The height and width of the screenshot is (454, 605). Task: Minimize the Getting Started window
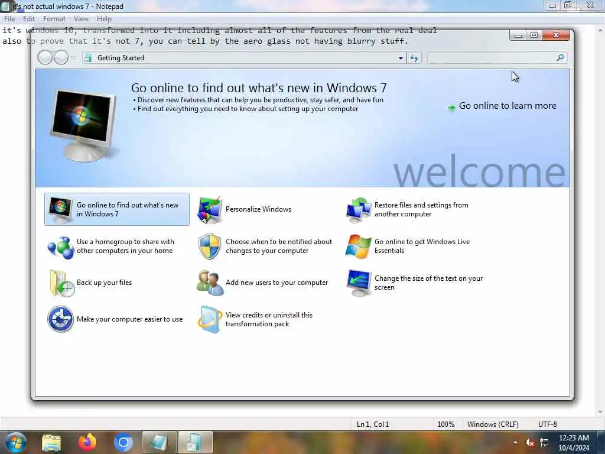click(x=518, y=35)
